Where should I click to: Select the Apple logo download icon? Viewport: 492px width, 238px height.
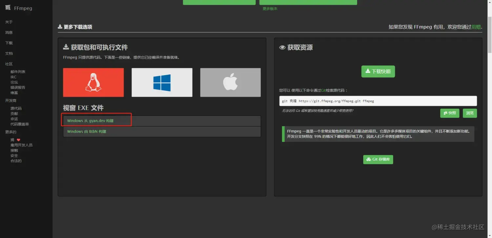click(230, 82)
